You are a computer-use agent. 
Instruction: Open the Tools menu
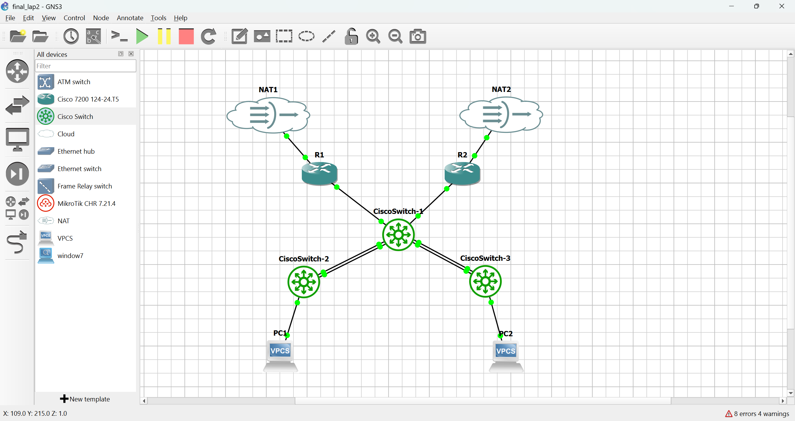pos(158,18)
